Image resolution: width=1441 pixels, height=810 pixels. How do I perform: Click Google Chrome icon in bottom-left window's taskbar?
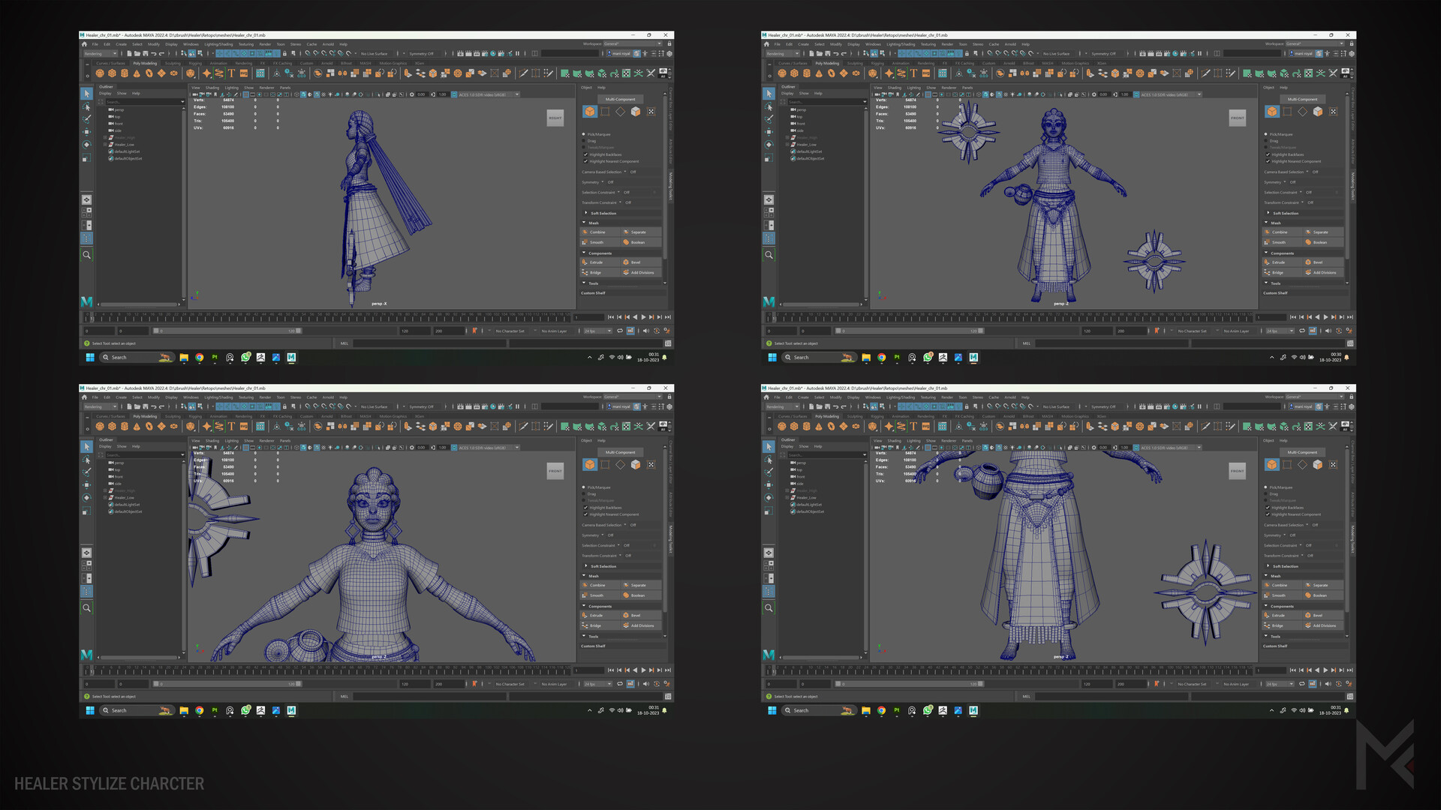tap(199, 710)
